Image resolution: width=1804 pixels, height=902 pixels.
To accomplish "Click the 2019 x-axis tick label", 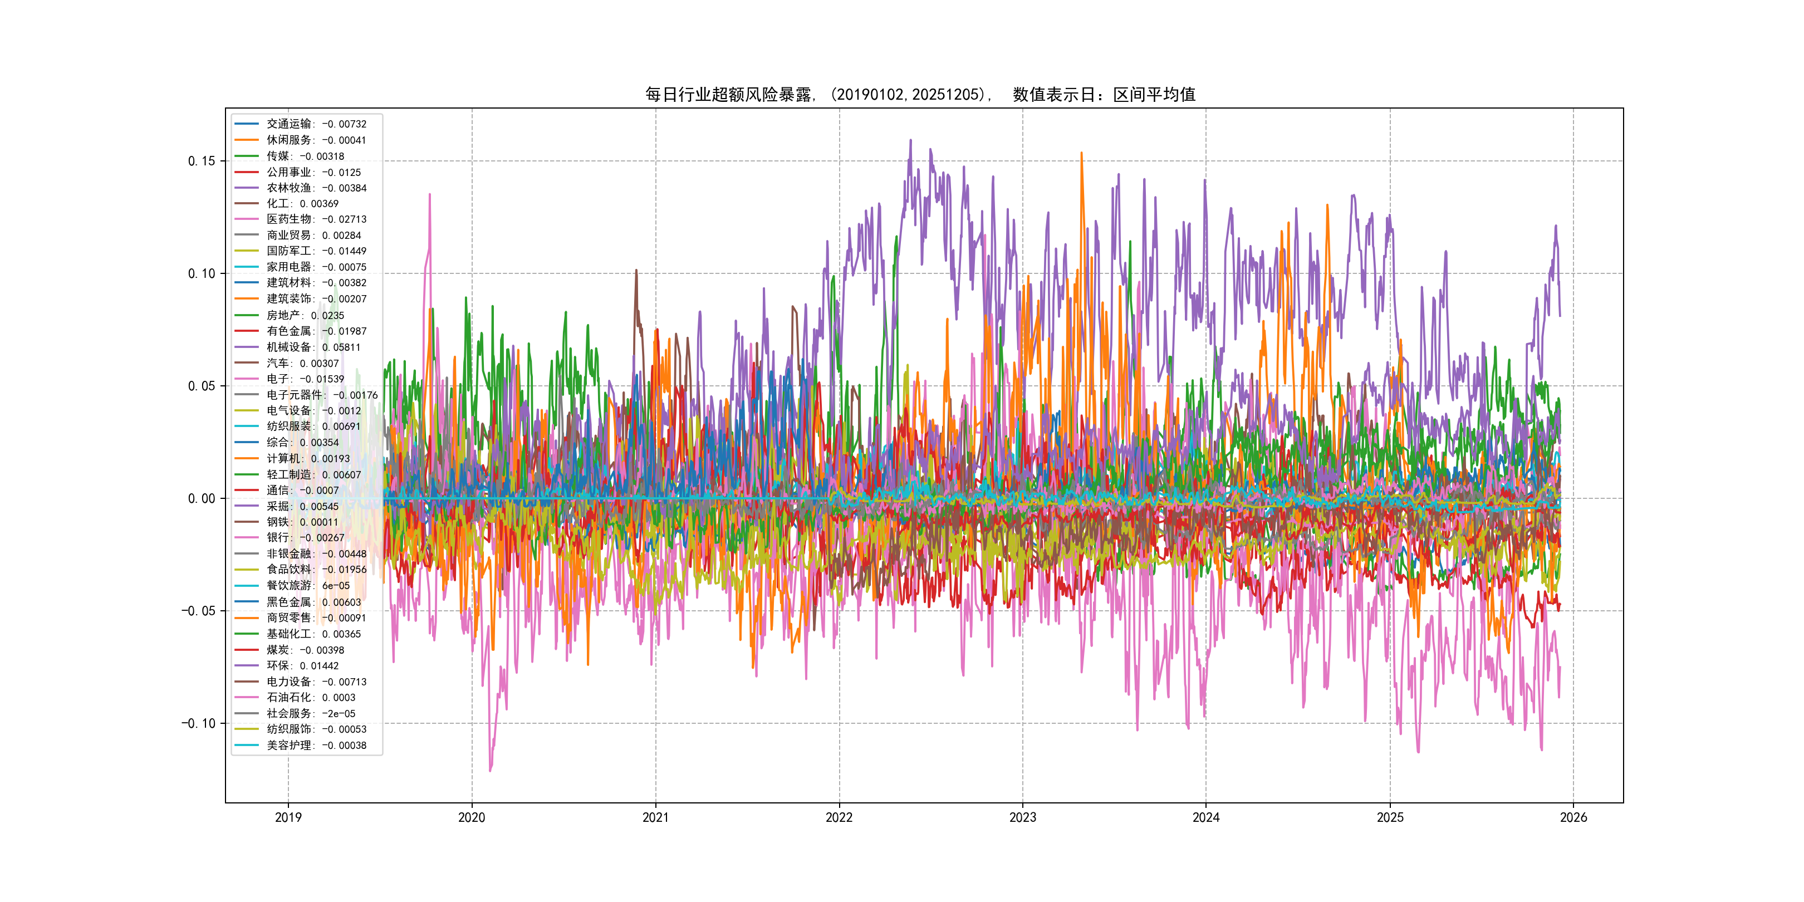I will pyautogui.click(x=288, y=817).
